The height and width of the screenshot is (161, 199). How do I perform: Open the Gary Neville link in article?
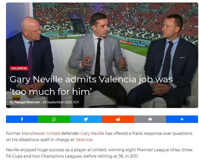point(92,133)
